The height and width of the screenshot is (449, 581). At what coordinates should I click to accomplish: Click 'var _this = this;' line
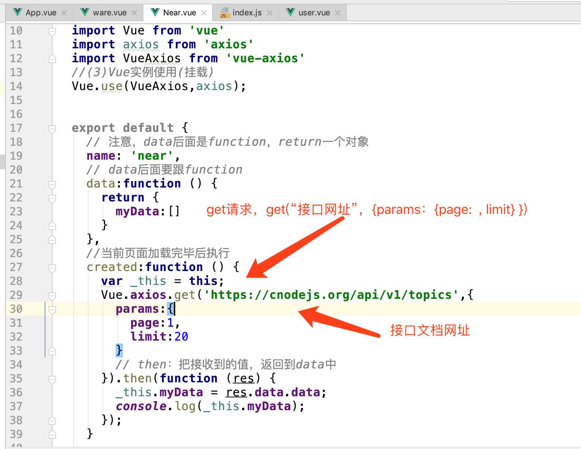click(x=162, y=281)
